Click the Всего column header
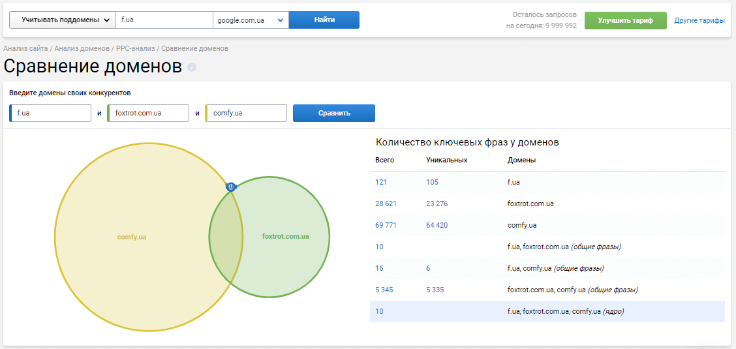Image resolution: width=736 pixels, height=349 pixels. click(x=384, y=160)
